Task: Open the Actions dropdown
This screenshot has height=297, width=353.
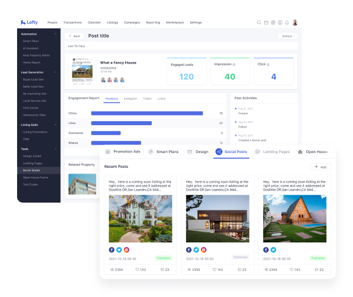Action: [288, 36]
